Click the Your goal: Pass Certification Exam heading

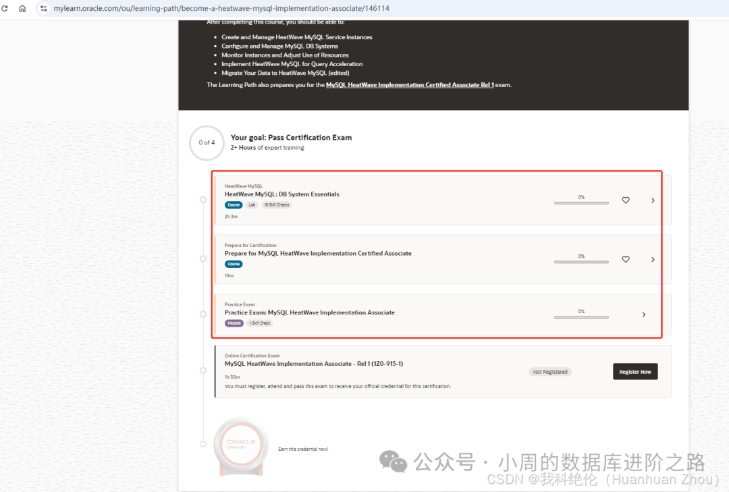(x=291, y=138)
